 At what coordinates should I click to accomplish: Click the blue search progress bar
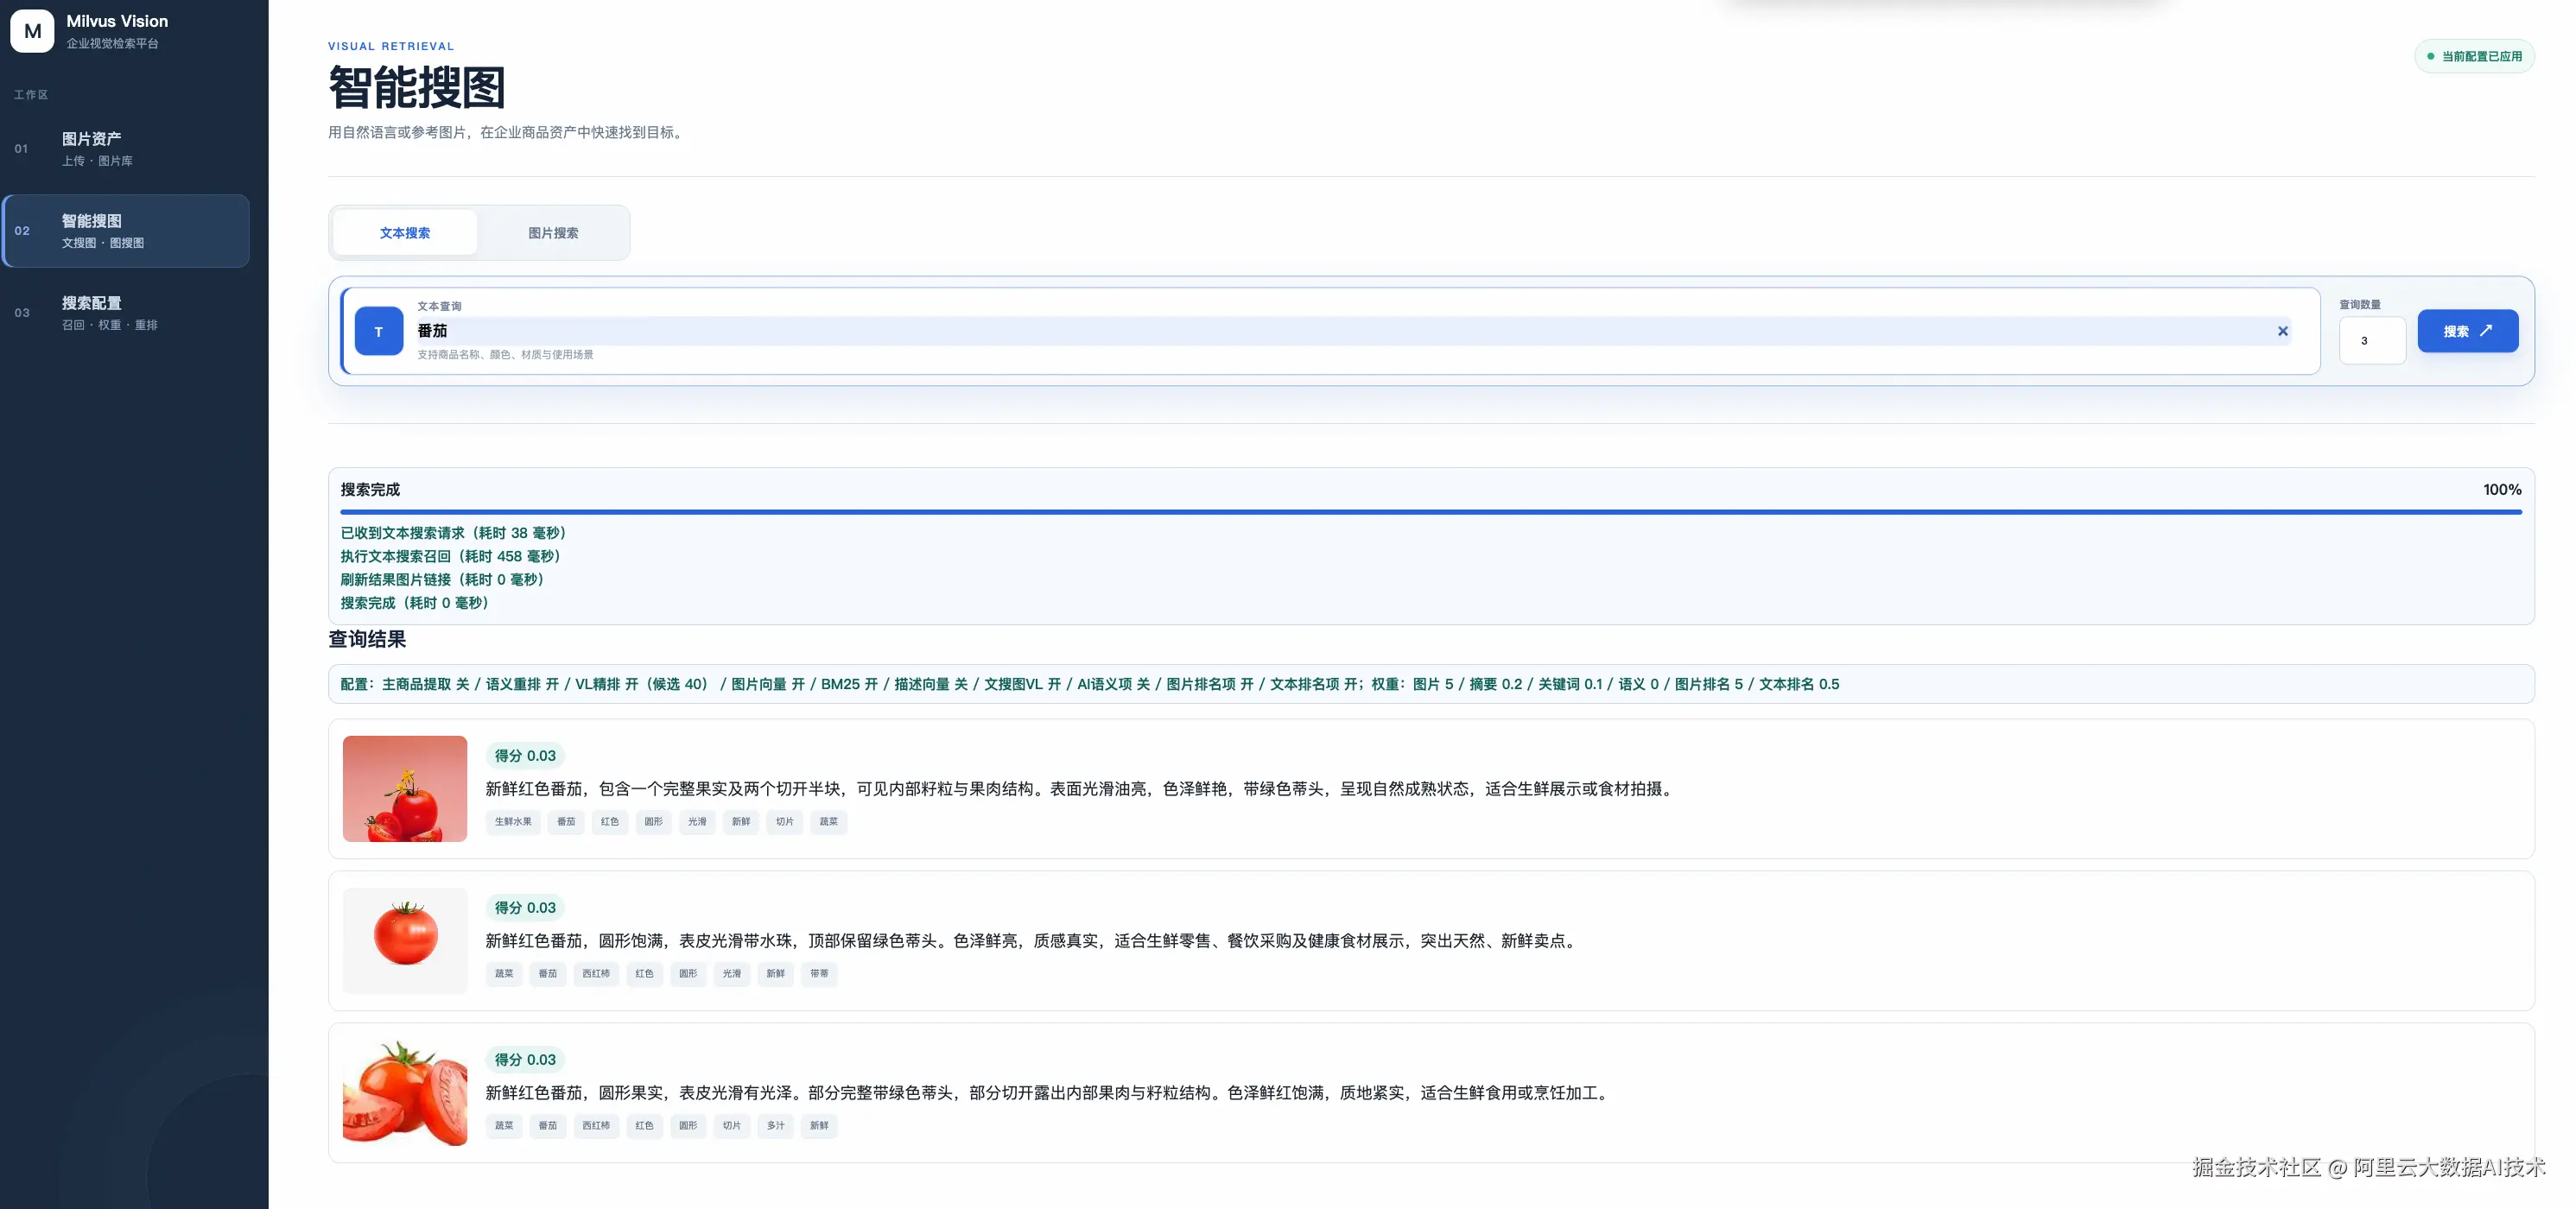1431,512
